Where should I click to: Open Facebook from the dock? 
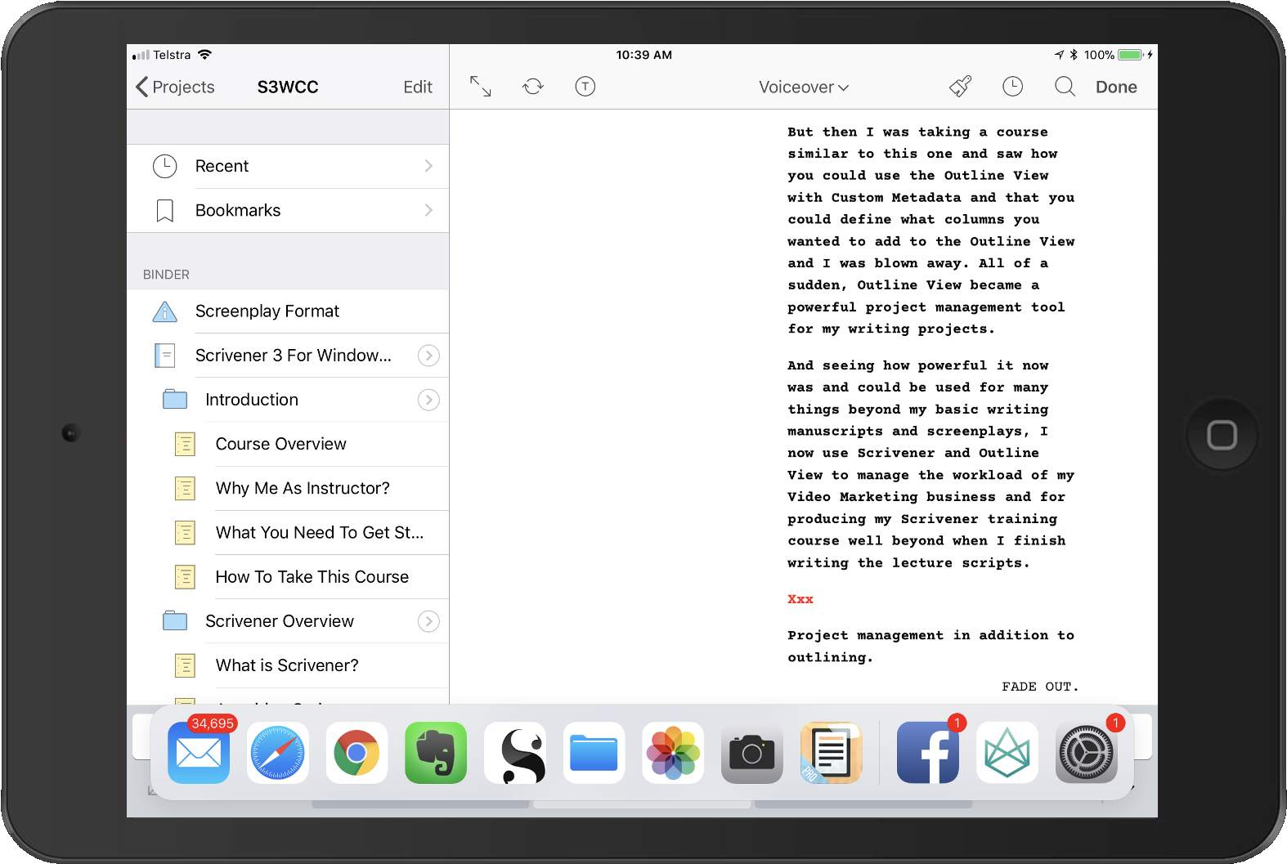coord(928,752)
